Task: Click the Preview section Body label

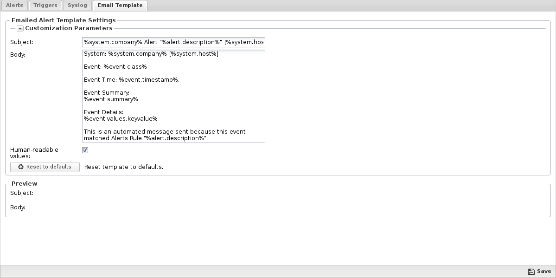Action: point(18,207)
